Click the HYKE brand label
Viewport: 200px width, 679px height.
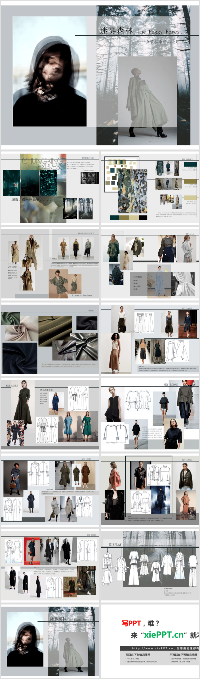coord(54,258)
